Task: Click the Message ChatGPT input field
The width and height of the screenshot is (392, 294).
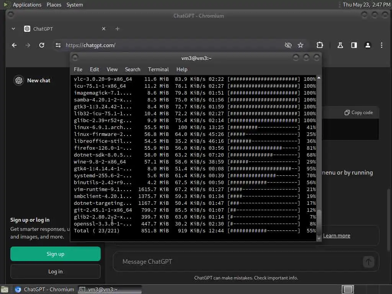Action: click(237, 262)
